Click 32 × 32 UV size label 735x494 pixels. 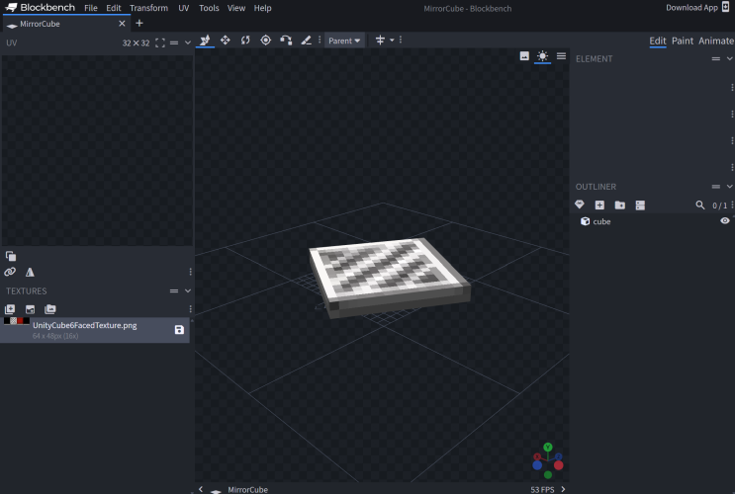click(x=136, y=43)
